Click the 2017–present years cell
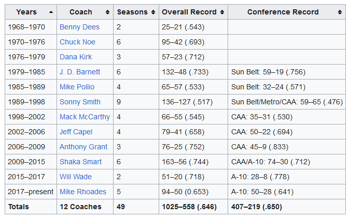This screenshot has width=350, height=219. (x=31, y=192)
